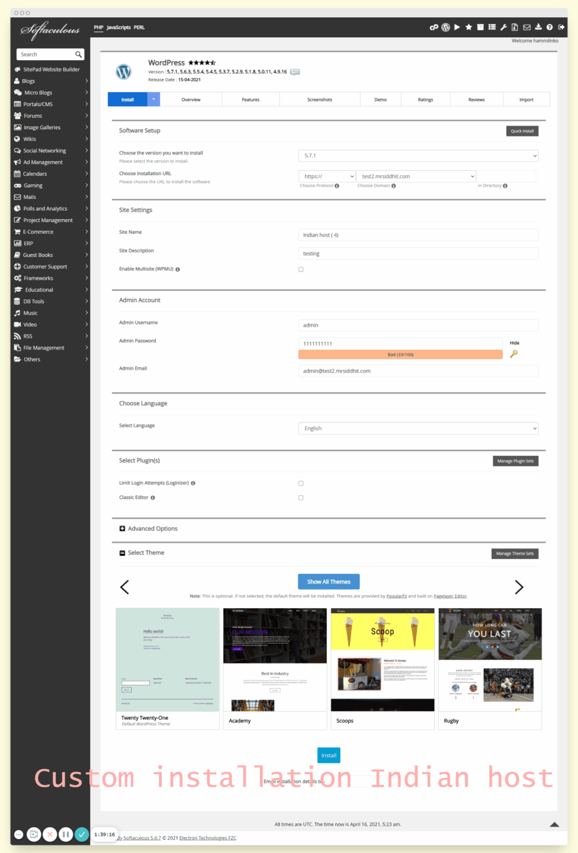
Task: Open the Install tab dropdown arrow
Action: coord(153,99)
